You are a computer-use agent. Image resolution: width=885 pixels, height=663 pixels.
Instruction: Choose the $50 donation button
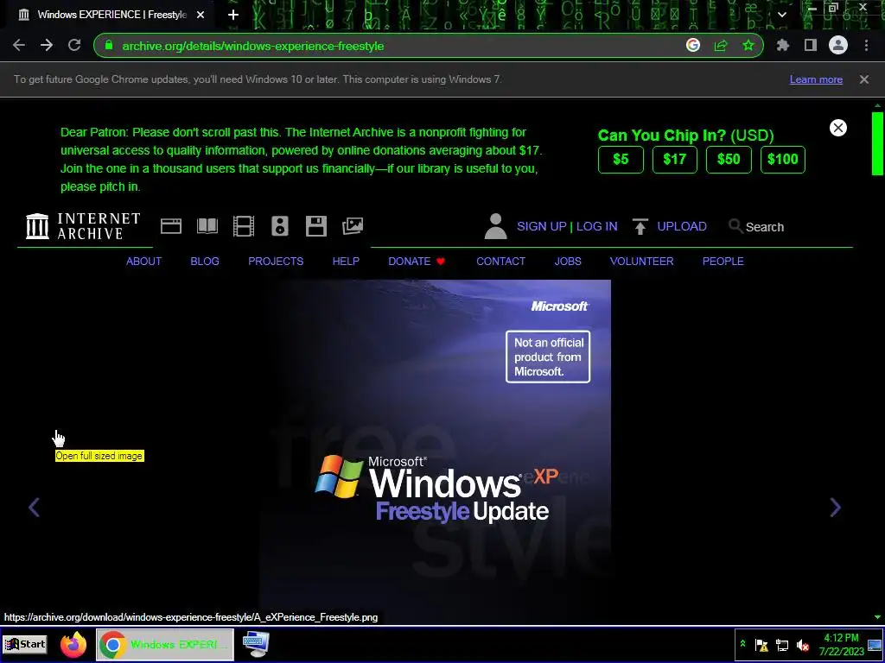(729, 159)
